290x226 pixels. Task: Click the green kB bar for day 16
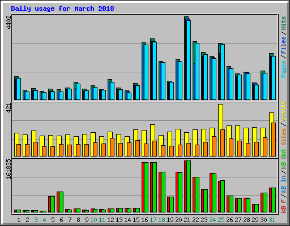[x=146, y=188]
